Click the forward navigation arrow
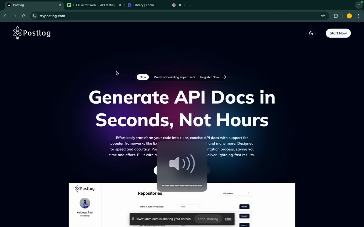Screen dimensions: 364x227 (x=15, y=16)
